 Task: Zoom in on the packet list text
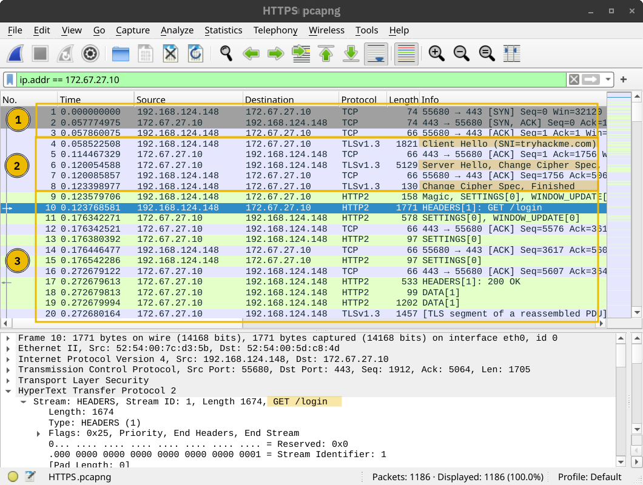point(436,53)
